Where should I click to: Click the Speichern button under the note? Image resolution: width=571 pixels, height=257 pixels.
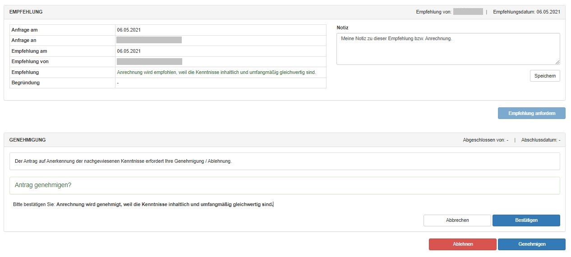point(544,76)
